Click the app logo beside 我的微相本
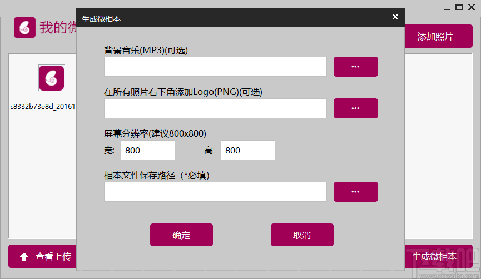481x279 pixels. point(24,28)
